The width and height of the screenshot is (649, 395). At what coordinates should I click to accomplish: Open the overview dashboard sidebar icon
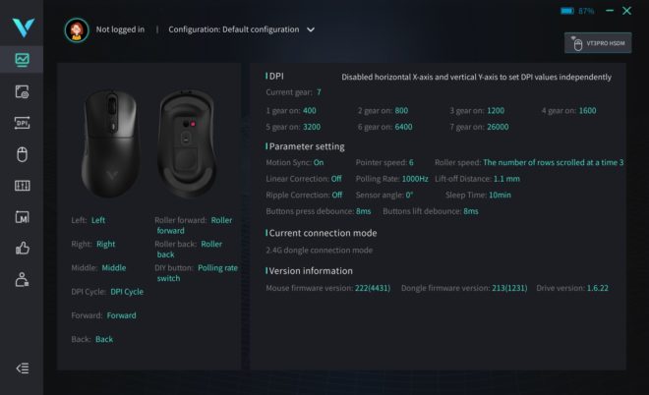tap(22, 60)
